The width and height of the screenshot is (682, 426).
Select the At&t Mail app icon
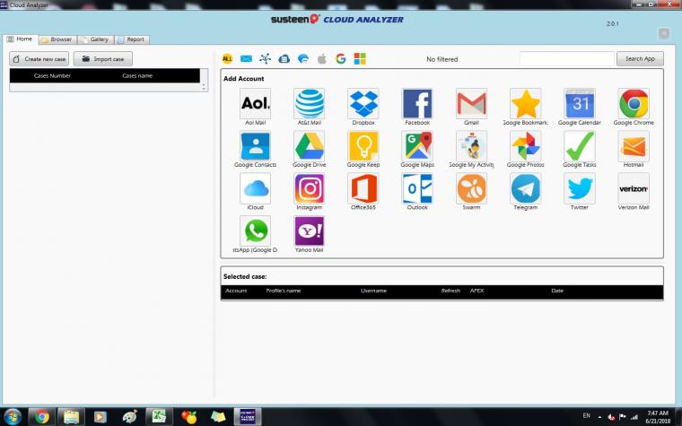(x=309, y=103)
